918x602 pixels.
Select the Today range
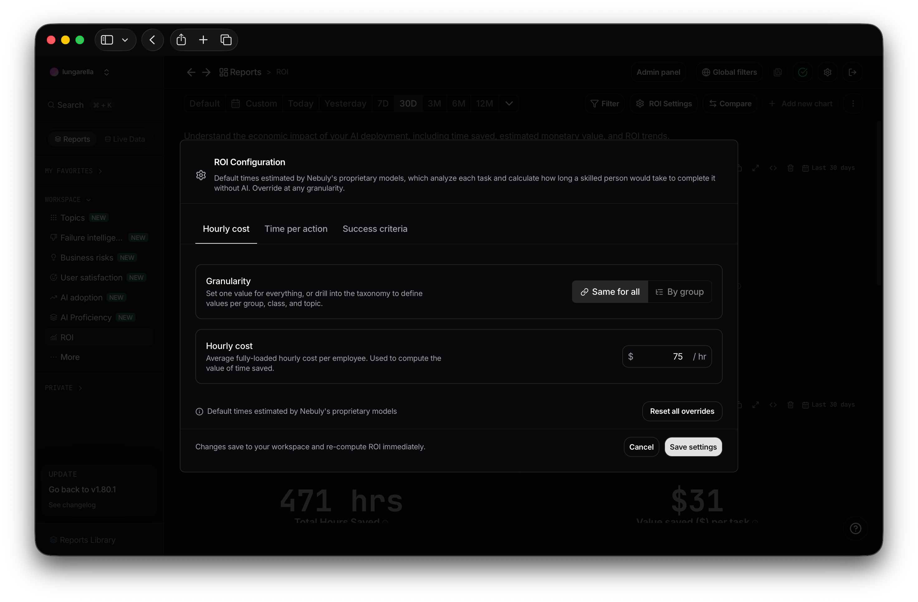coord(301,103)
